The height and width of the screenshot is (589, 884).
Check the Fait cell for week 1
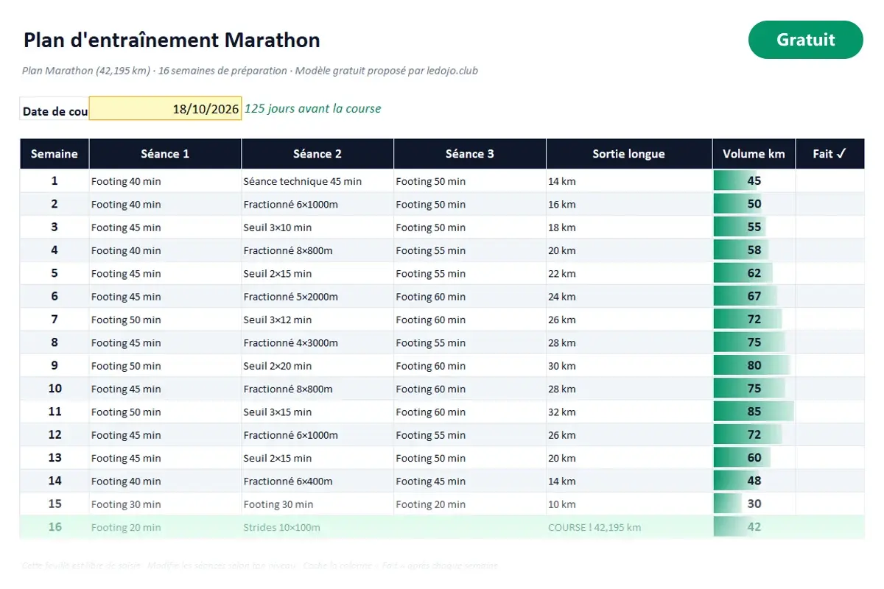coord(829,180)
